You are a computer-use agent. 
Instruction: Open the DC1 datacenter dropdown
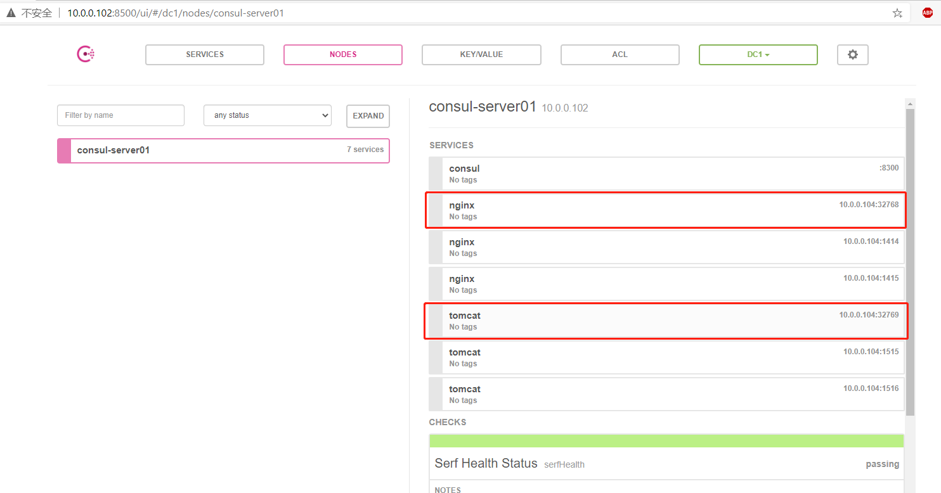coord(758,54)
